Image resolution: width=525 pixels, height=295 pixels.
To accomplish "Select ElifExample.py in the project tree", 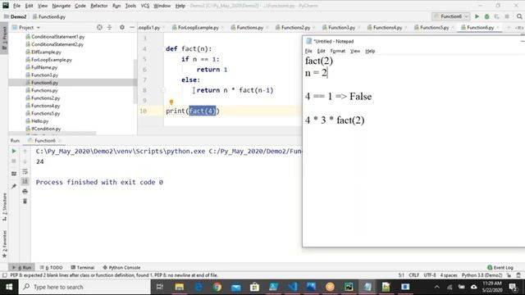I will (46, 52).
